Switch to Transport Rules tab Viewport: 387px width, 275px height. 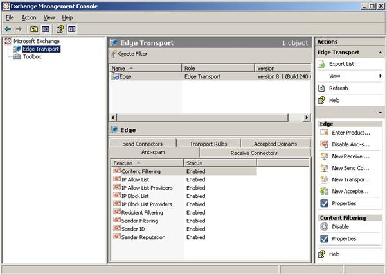208,144
